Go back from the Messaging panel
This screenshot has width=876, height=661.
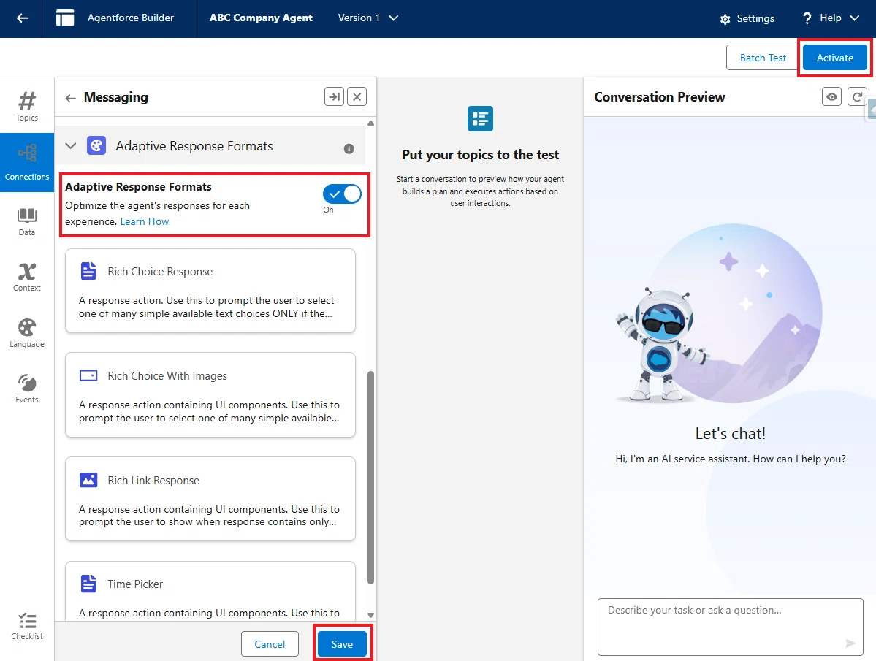pyautogui.click(x=70, y=98)
